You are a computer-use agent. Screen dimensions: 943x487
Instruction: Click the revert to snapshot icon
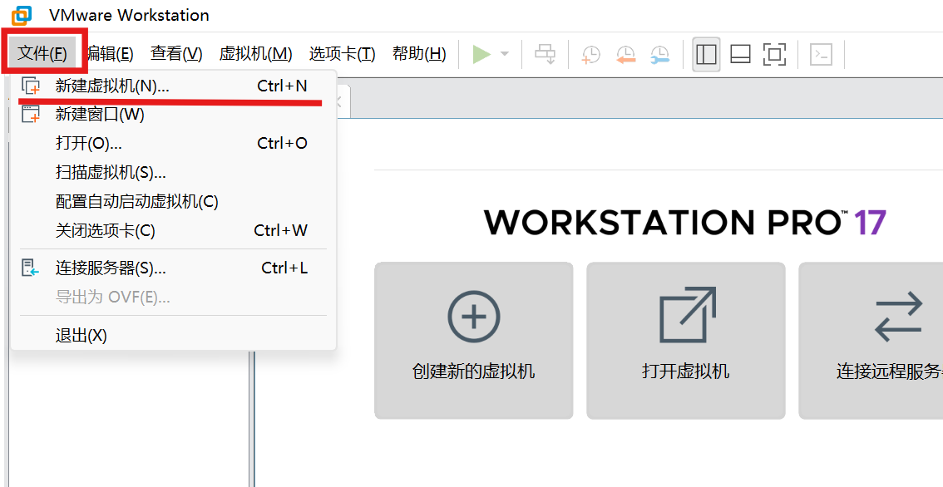coord(625,55)
